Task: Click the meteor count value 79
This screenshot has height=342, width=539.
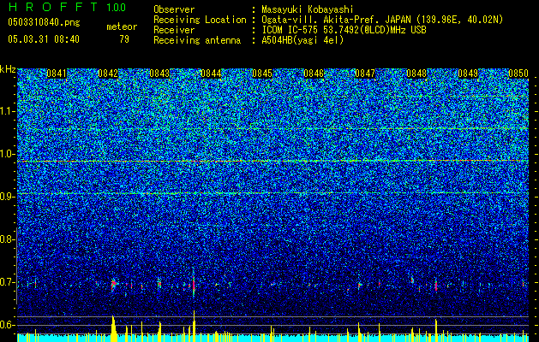Action: point(124,39)
